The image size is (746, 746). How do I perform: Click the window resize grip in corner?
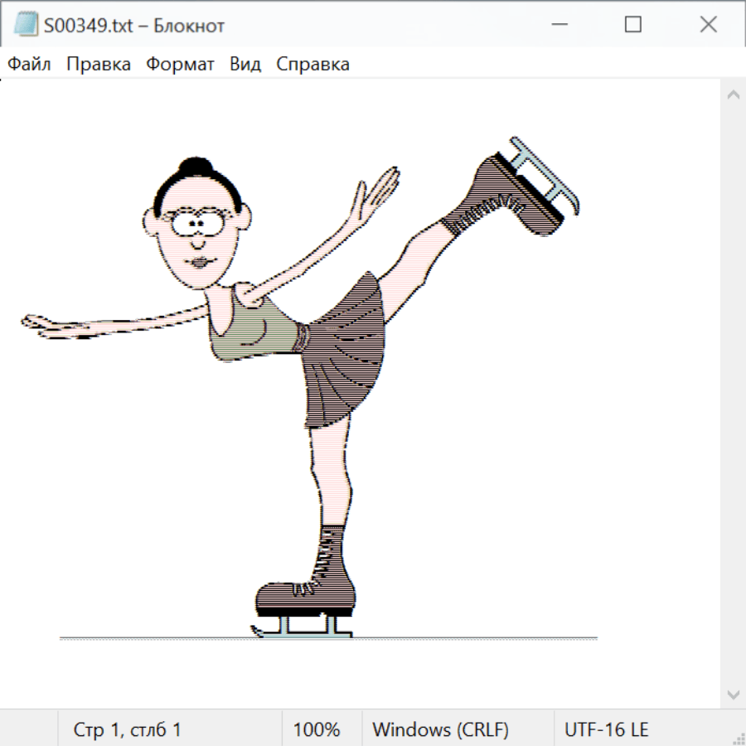click(739, 739)
